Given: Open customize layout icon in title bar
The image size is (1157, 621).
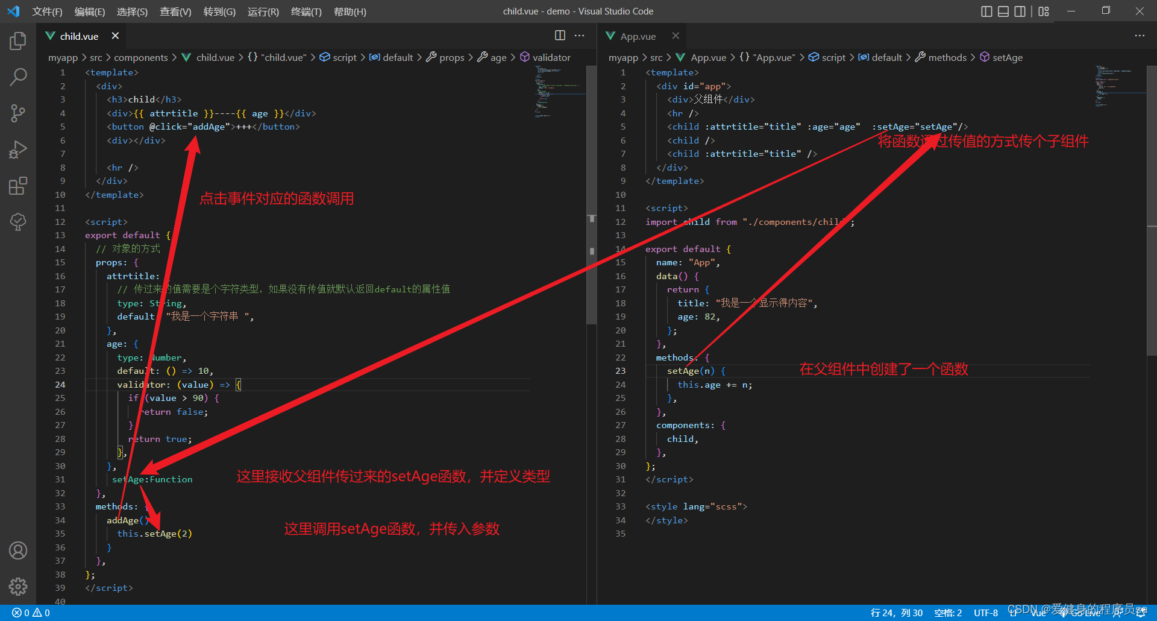Looking at the screenshot, I should click(x=1044, y=11).
